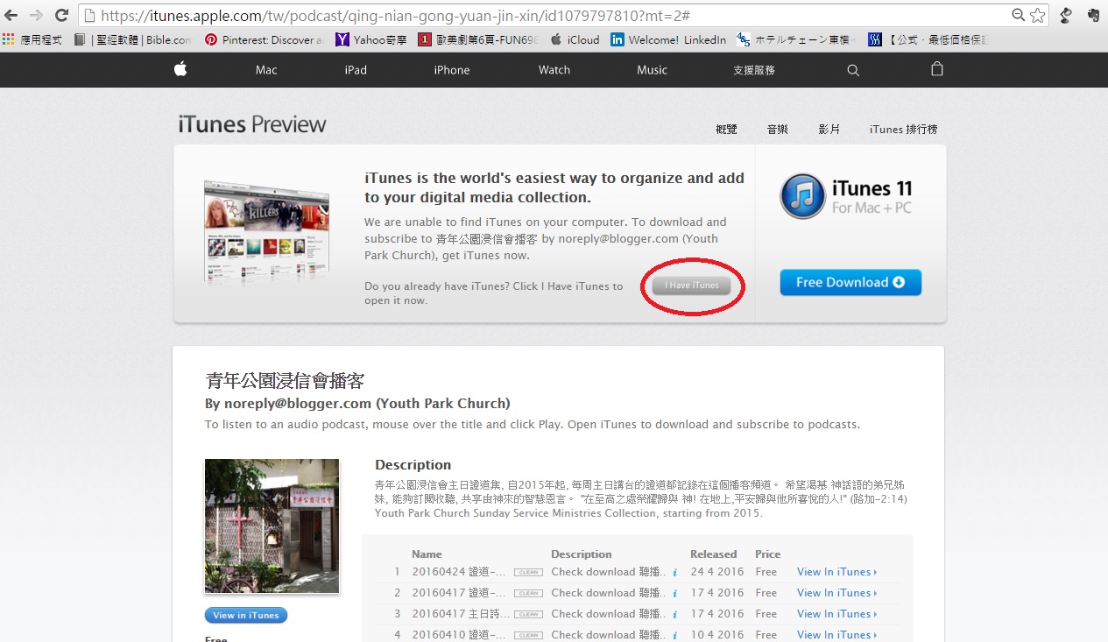Screen dimensions: 1108x642
Task: Click CLEAN badge on 20160424 證道 row
Action: point(527,573)
